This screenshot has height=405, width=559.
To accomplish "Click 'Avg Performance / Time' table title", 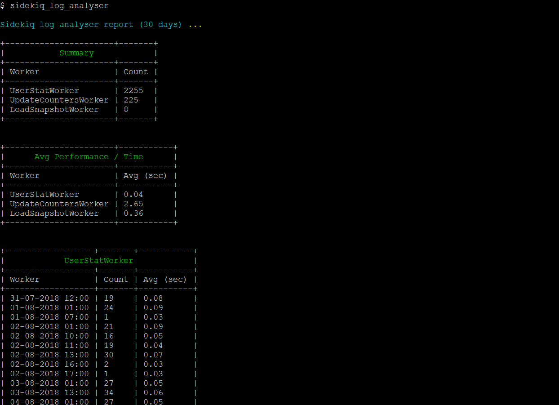I will point(89,157).
